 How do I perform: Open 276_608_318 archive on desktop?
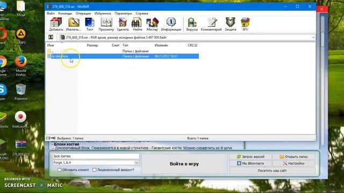[x=21, y=148]
